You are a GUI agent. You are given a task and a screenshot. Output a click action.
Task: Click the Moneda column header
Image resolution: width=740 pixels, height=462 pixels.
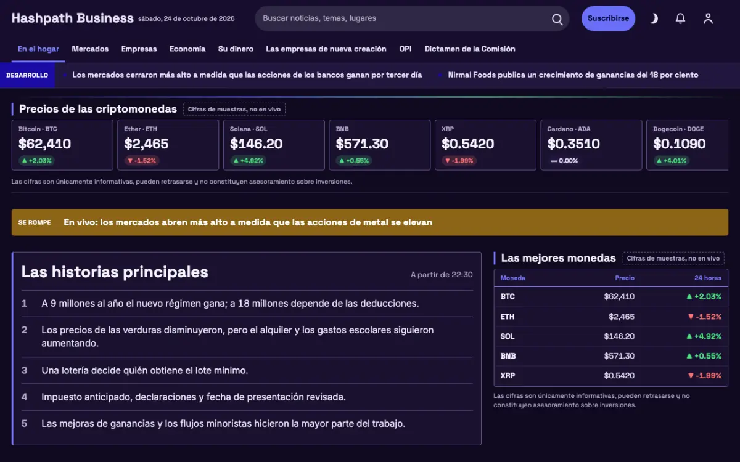[x=513, y=278]
